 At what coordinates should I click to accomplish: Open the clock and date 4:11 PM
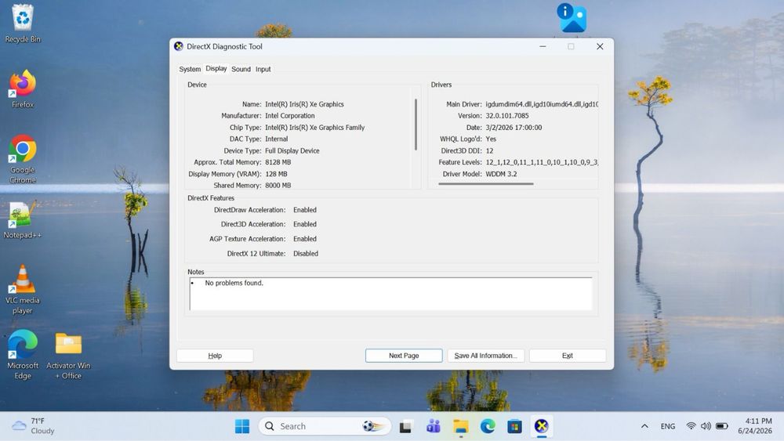coord(755,426)
